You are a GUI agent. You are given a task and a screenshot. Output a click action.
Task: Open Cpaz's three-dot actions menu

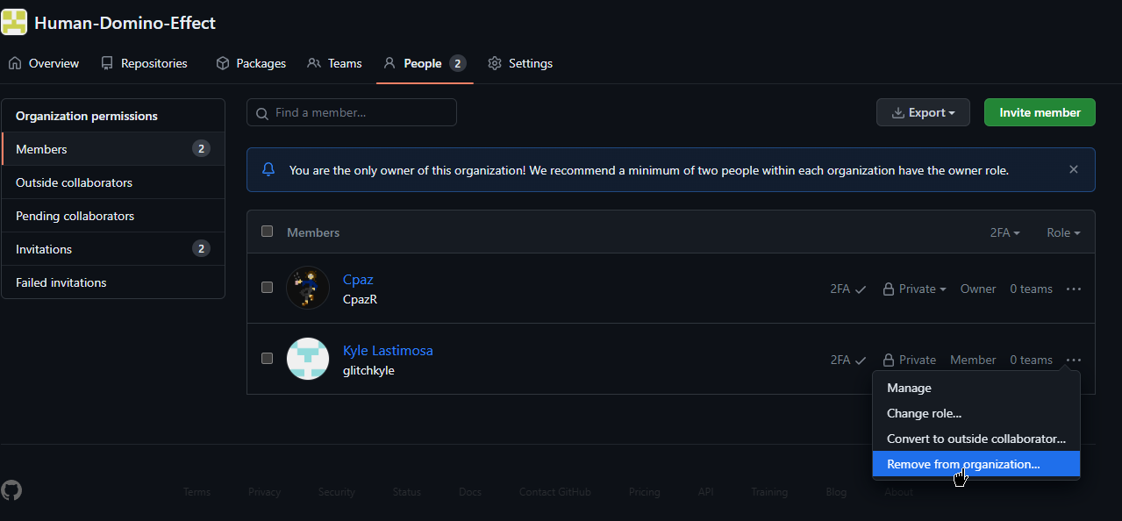tap(1073, 289)
